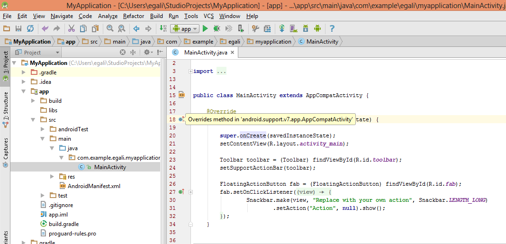The width and height of the screenshot is (506, 244).
Task: Click the Copy icon in toolbar
Action: (83, 29)
